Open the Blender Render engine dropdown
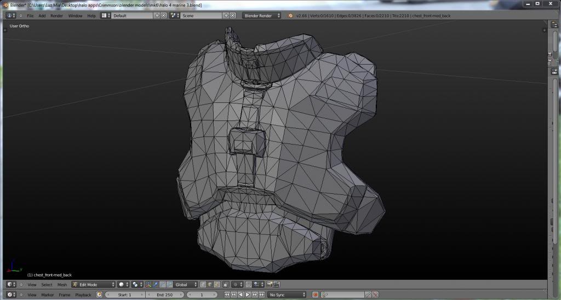Viewport: 561px width, 300px height. click(x=261, y=15)
